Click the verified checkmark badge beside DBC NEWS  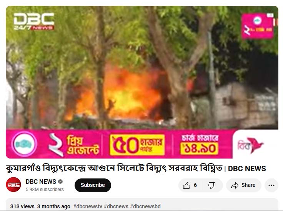point(60,182)
